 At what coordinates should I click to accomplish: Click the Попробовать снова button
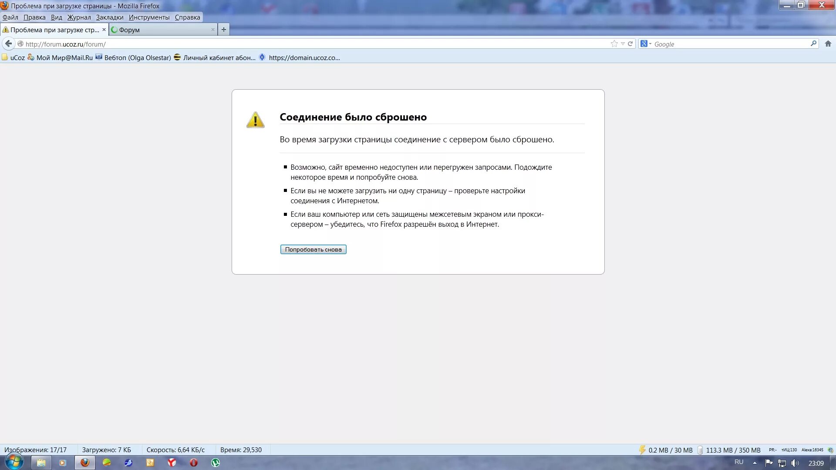pos(313,249)
